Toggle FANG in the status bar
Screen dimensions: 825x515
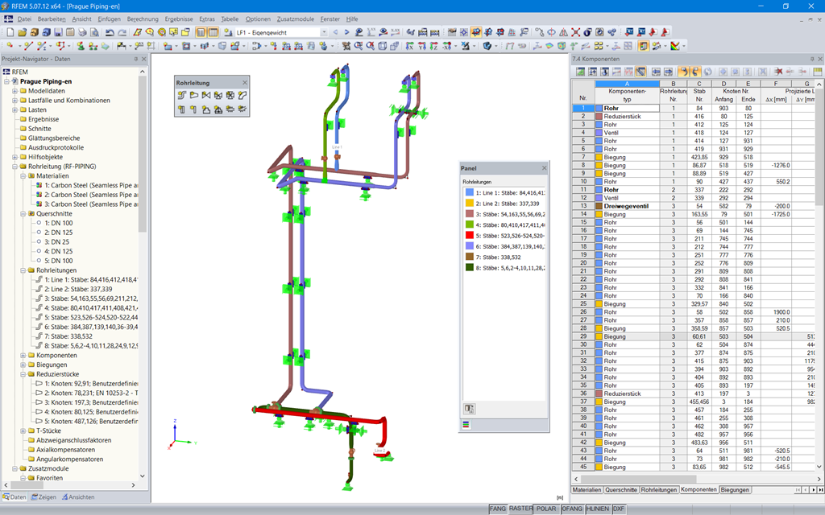[497, 509]
